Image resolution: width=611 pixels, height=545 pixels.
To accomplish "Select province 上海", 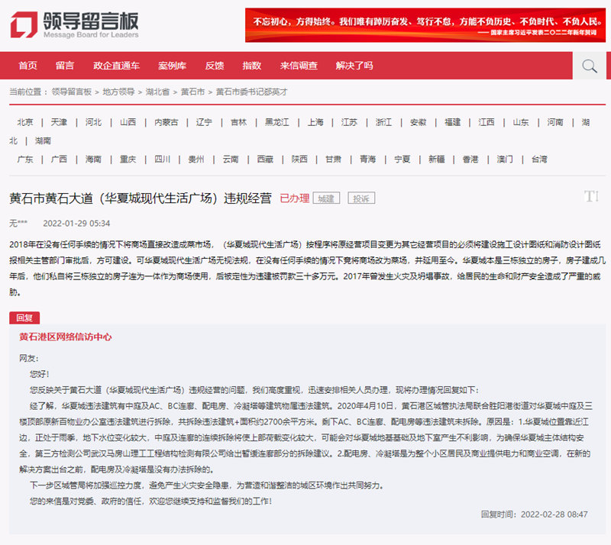I will click(x=315, y=122).
